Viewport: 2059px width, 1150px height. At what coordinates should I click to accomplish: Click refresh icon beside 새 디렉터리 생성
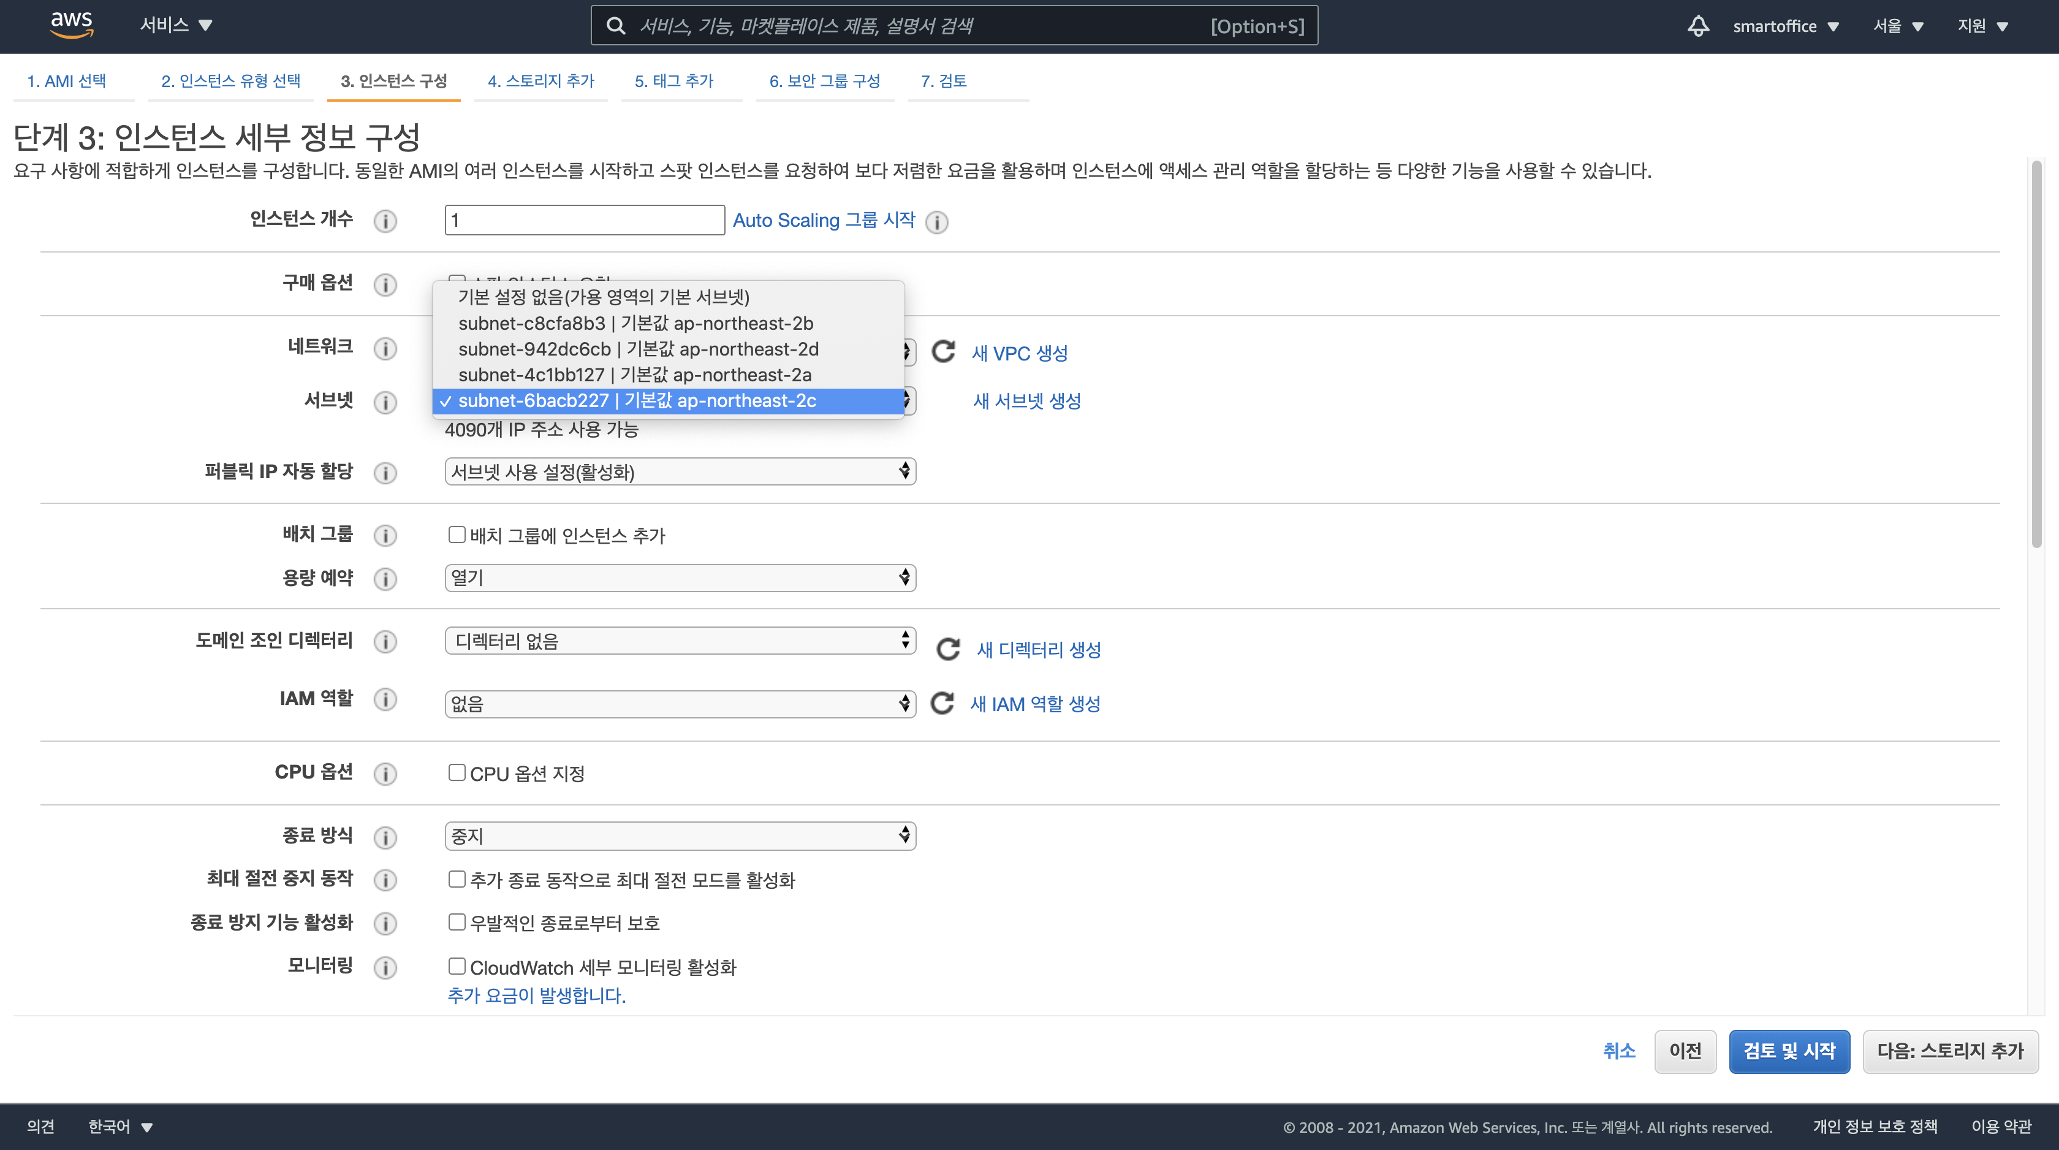coord(948,649)
